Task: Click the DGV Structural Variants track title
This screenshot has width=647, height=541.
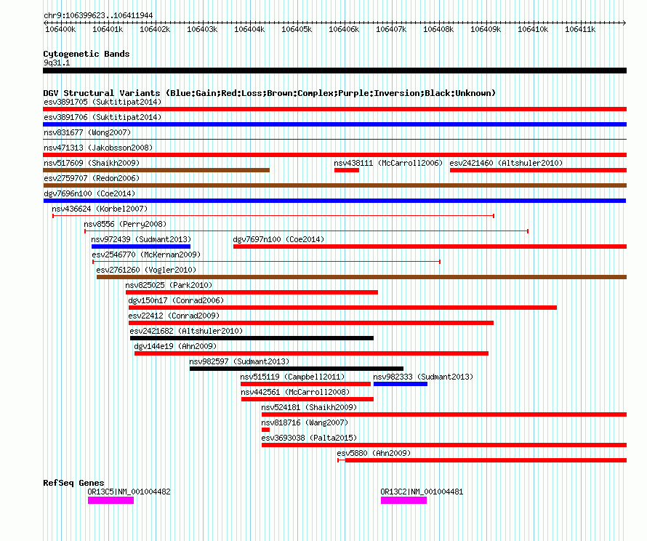Action: coord(270,93)
